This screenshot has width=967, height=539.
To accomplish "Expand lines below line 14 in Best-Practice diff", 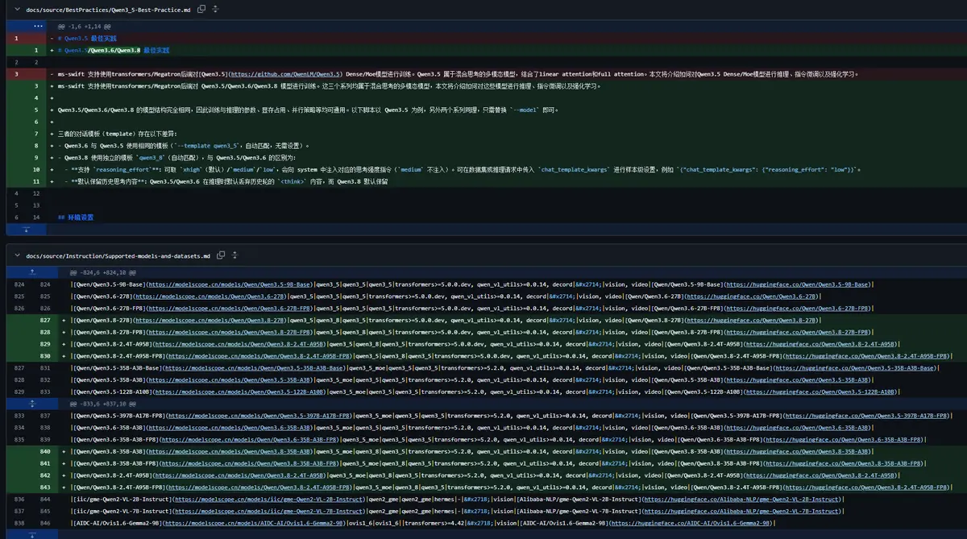I will (x=24, y=230).
